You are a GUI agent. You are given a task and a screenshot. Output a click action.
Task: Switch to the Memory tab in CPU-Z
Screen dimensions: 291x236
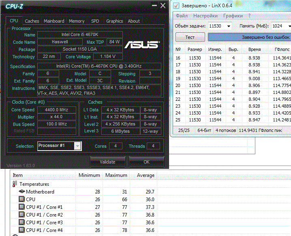[x=77, y=21]
